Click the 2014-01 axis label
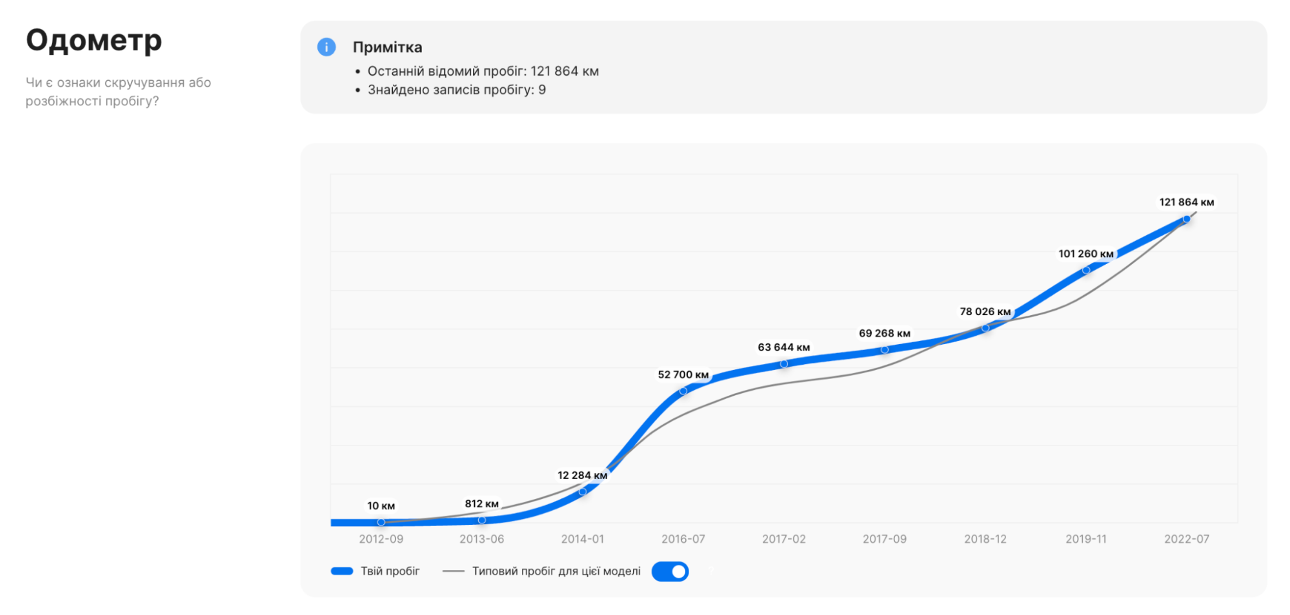Screen dimensions: 1290x615 [583, 539]
